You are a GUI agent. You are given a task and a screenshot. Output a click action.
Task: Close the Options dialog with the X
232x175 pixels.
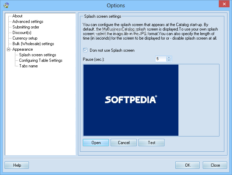(x=224, y=4)
